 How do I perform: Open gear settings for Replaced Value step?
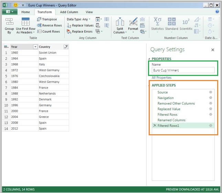coord(211,109)
